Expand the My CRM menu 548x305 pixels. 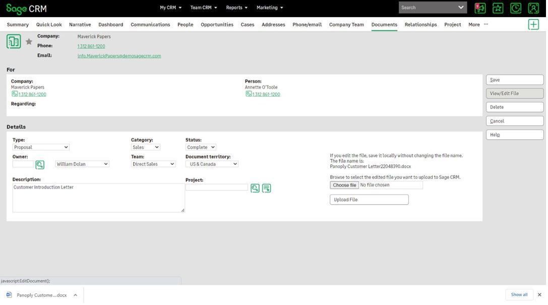point(170,8)
